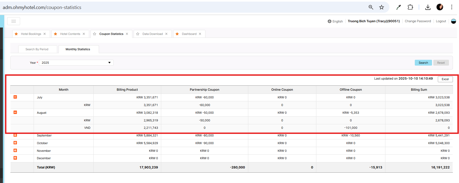
Task: Open the Hotel Contents tab
Action: 70,34
